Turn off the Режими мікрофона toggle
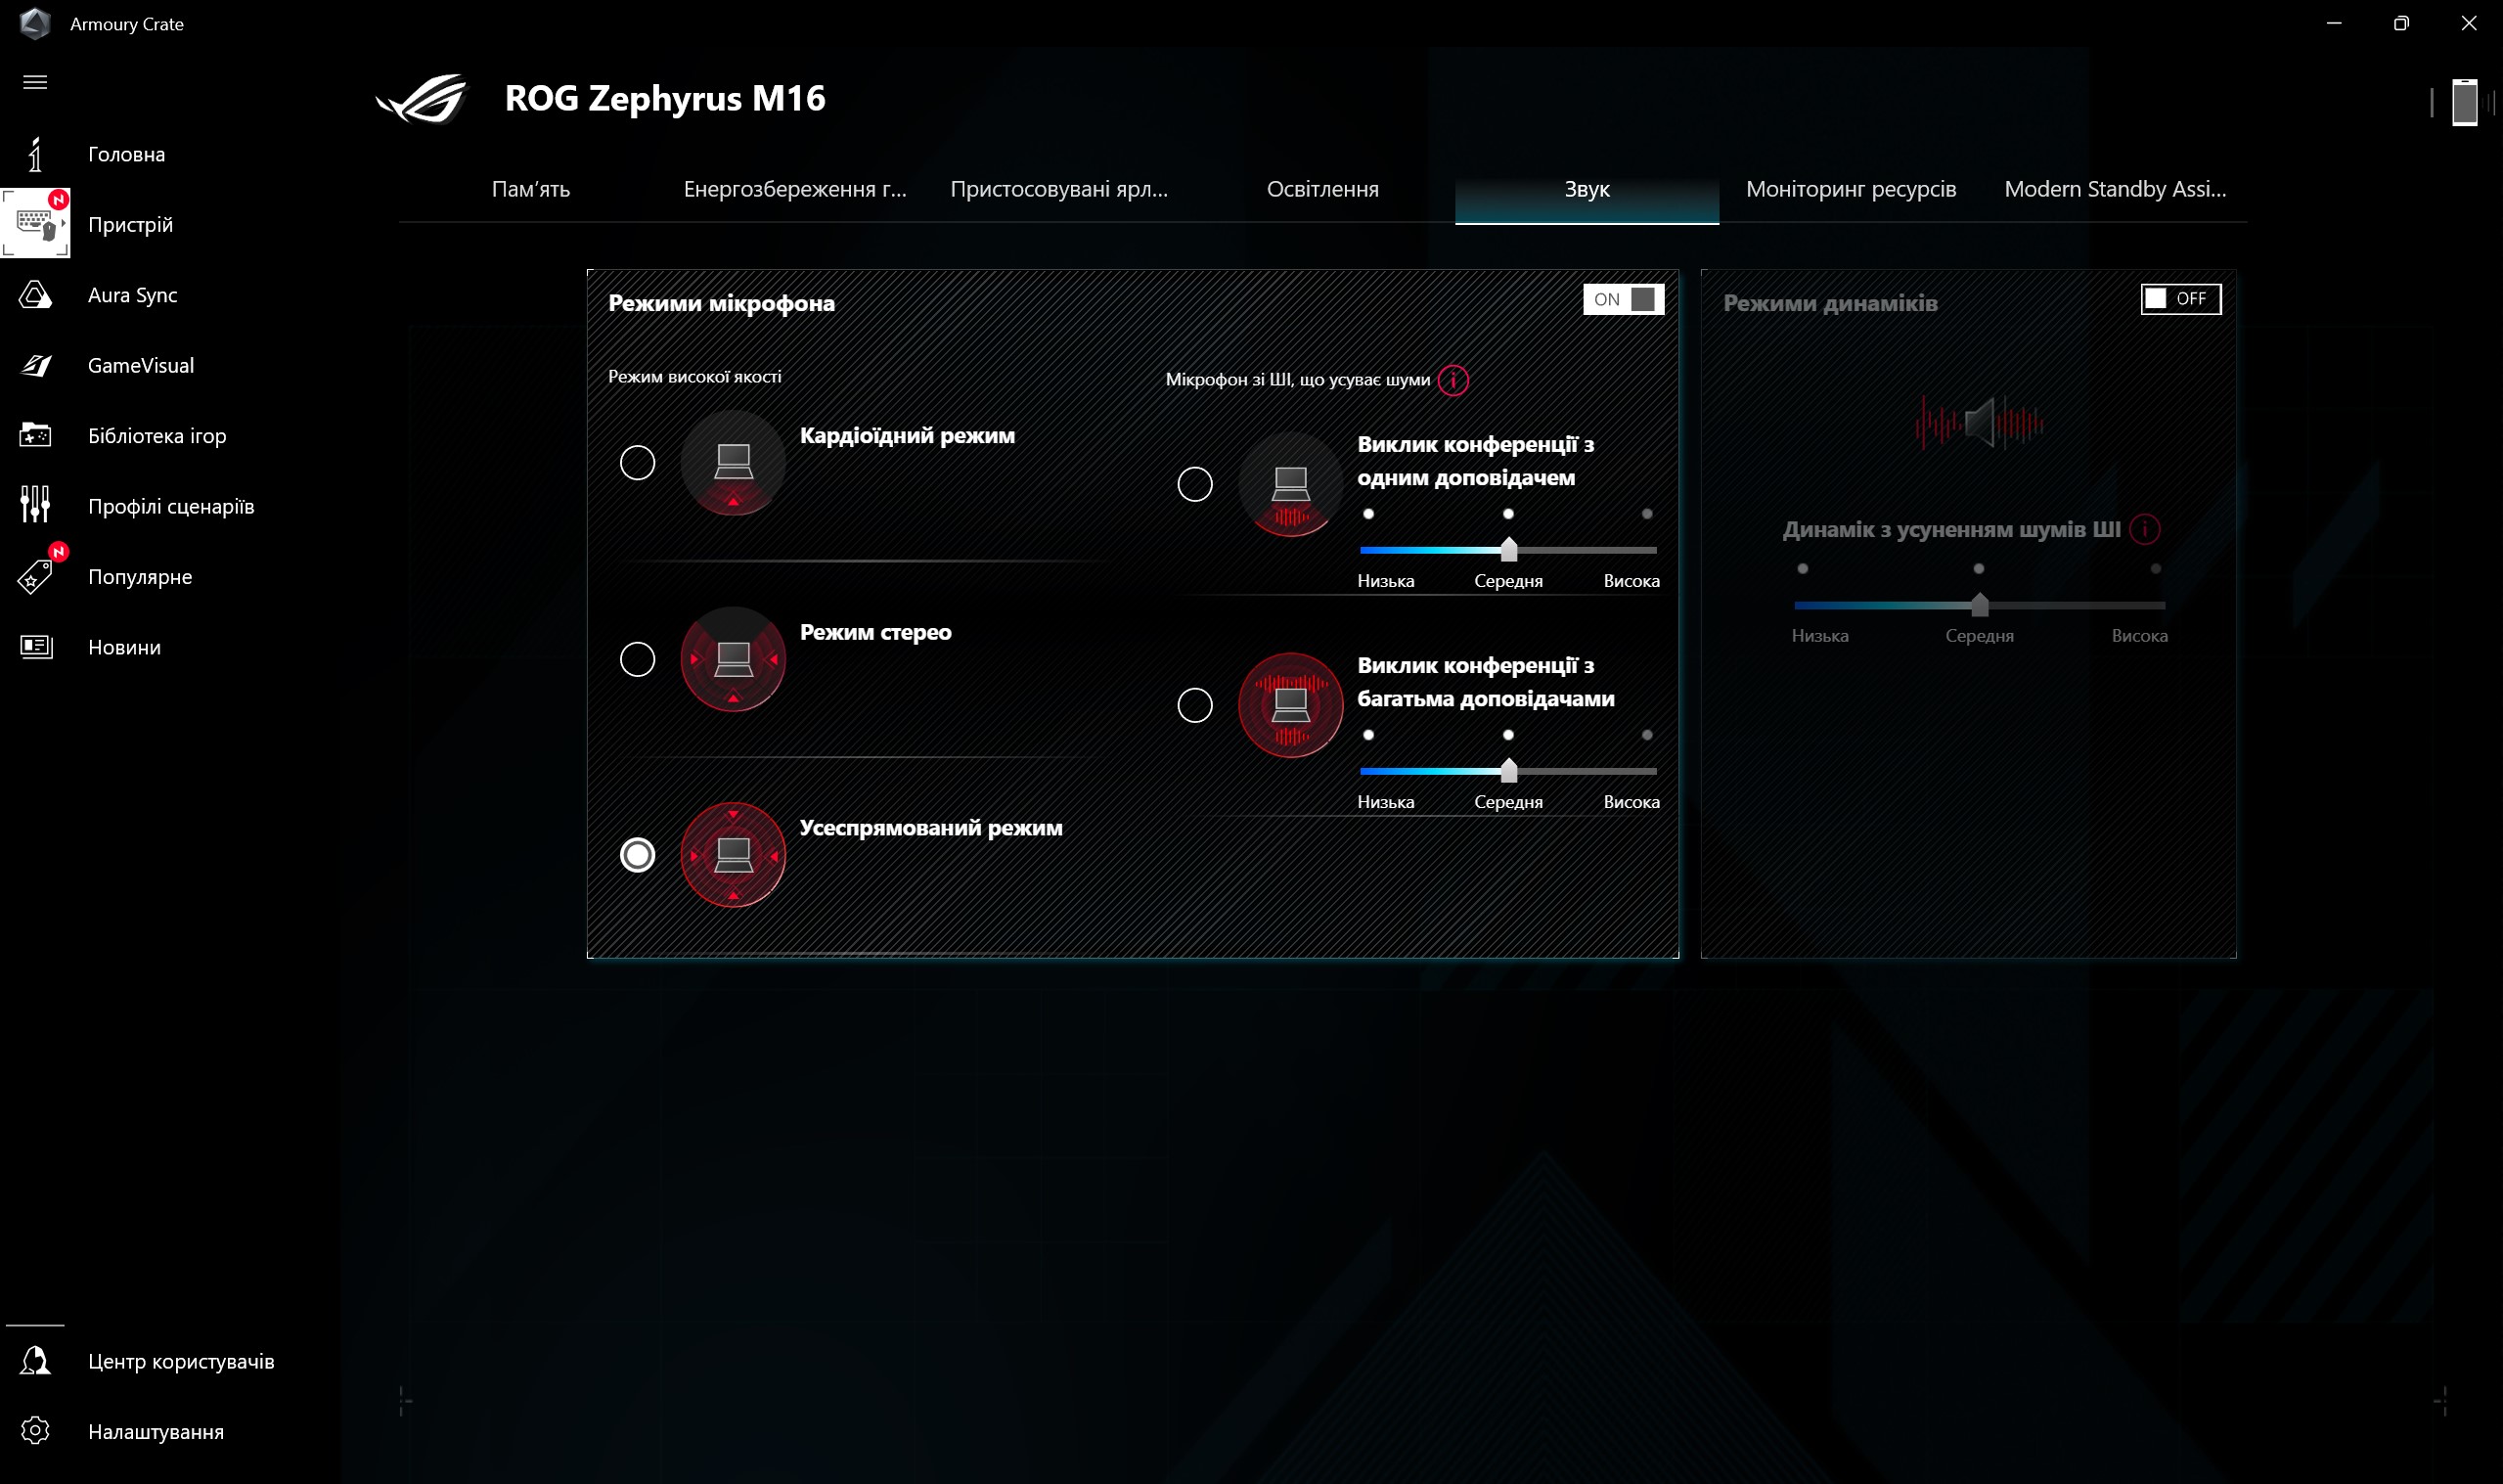 coord(1623,299)
